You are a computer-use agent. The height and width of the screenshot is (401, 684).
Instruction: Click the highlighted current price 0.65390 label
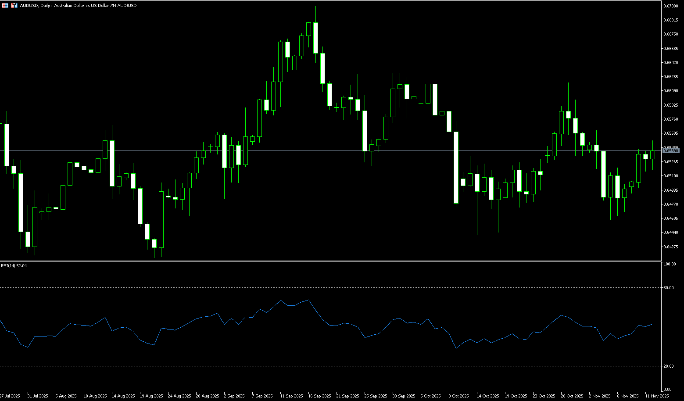(670, 150)
